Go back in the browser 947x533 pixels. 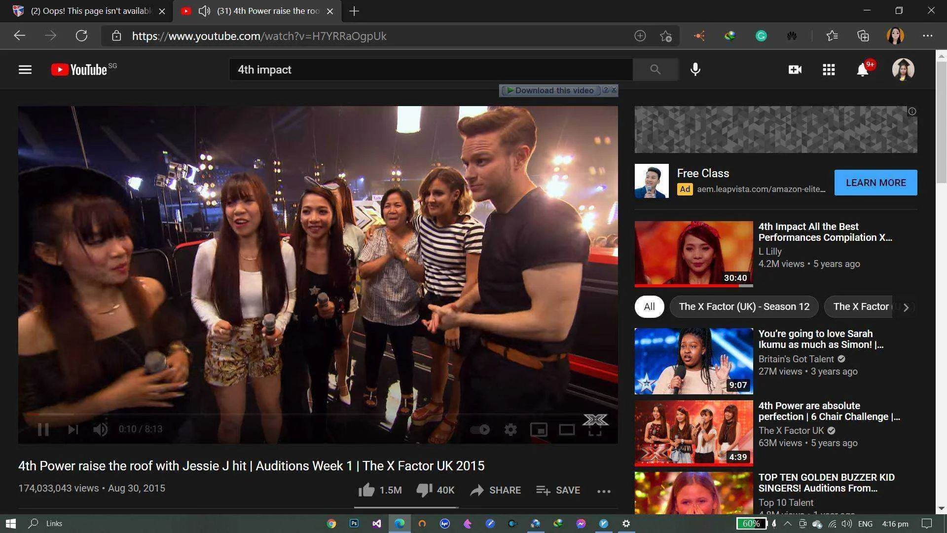(19, 36)
